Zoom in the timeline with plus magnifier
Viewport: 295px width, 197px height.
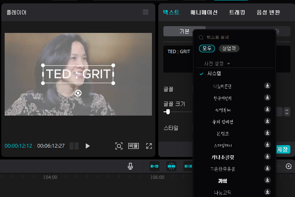tap(289, 166)
